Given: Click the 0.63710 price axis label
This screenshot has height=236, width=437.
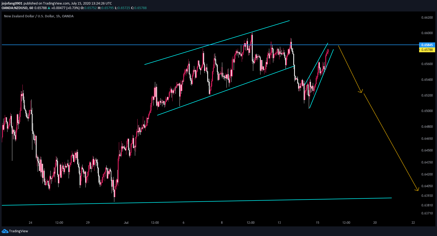Looking at the screenshot, I should [x=427, y=213].
